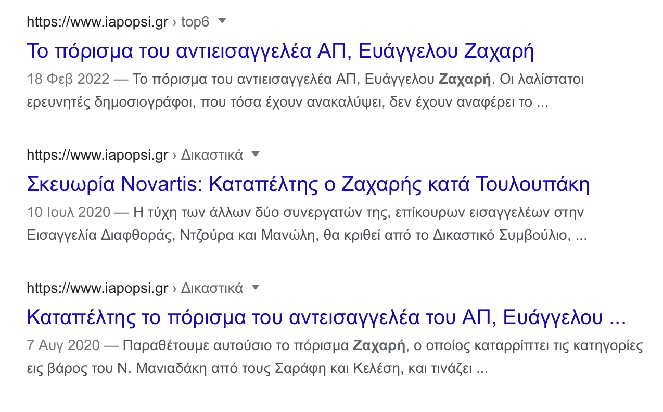Screen dimensions: 663x412
Task: Click the date 18 Φεβ 2022
Action: click(x=68, y=80)
